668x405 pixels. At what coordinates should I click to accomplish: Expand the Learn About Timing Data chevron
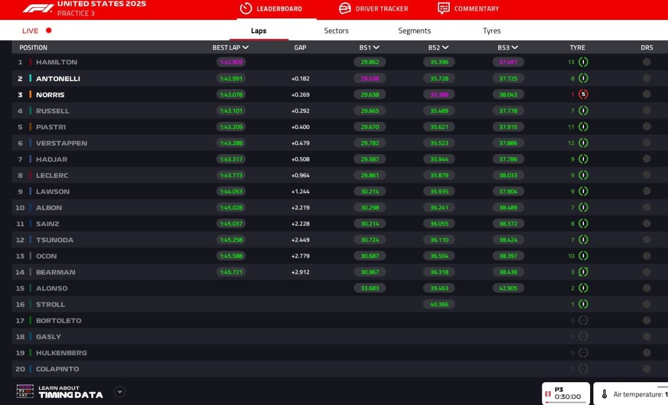tap(120, 392)
